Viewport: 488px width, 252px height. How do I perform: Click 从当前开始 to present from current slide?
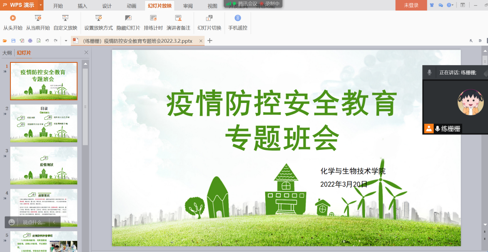(38, 18)
